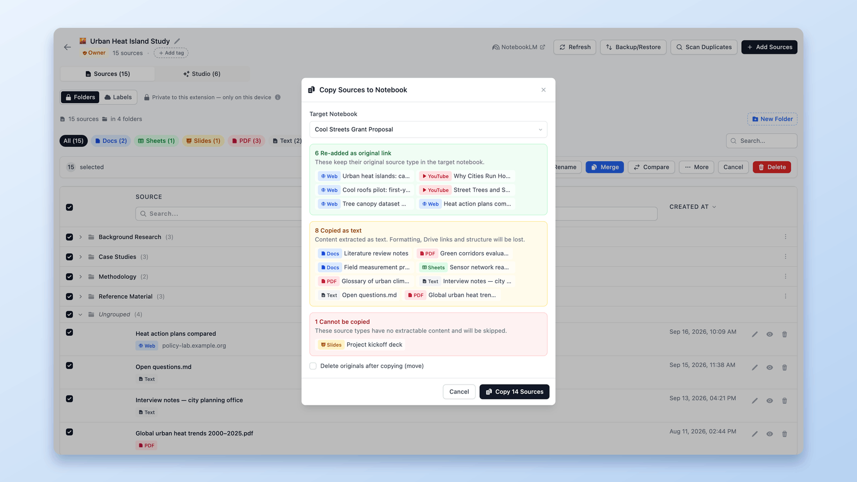
Task: Click the Copy 14 Sources button
Action: pos(514,392)
